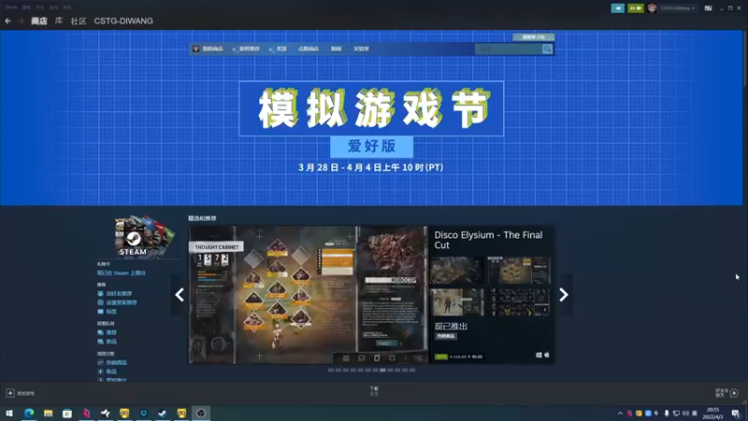Open 由鉴赏家推荐 curator recommendations

(122, 302)
